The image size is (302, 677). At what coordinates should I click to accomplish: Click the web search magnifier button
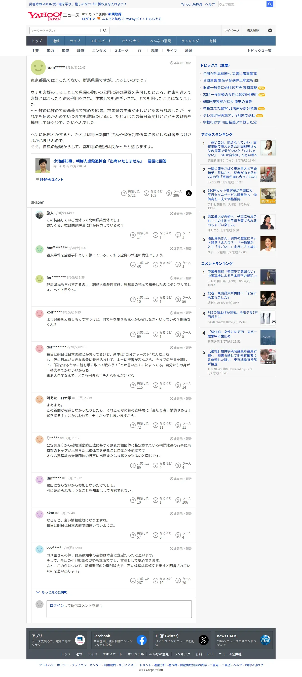[270, 4]
